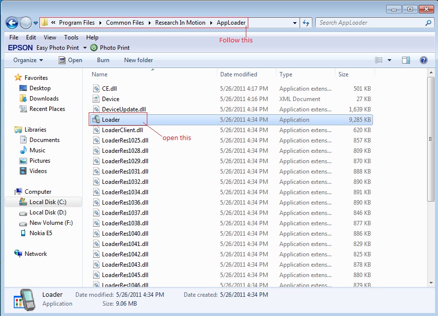The image size is (438, 316).
Task: Open Downloads in Favorites
Action: pyautogui.click(x=44, y=98)
